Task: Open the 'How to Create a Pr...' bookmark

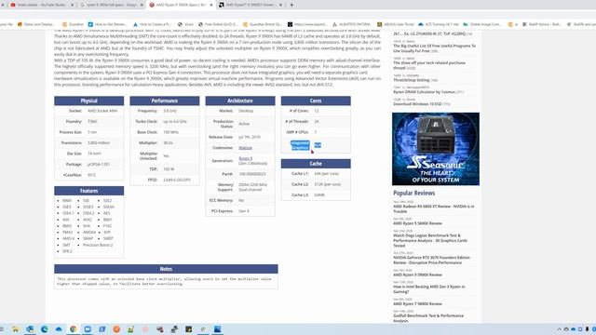Action: (x=152, y=24)
